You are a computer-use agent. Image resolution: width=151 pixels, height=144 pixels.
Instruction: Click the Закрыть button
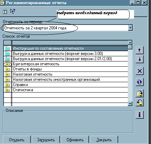coord(104,140)
